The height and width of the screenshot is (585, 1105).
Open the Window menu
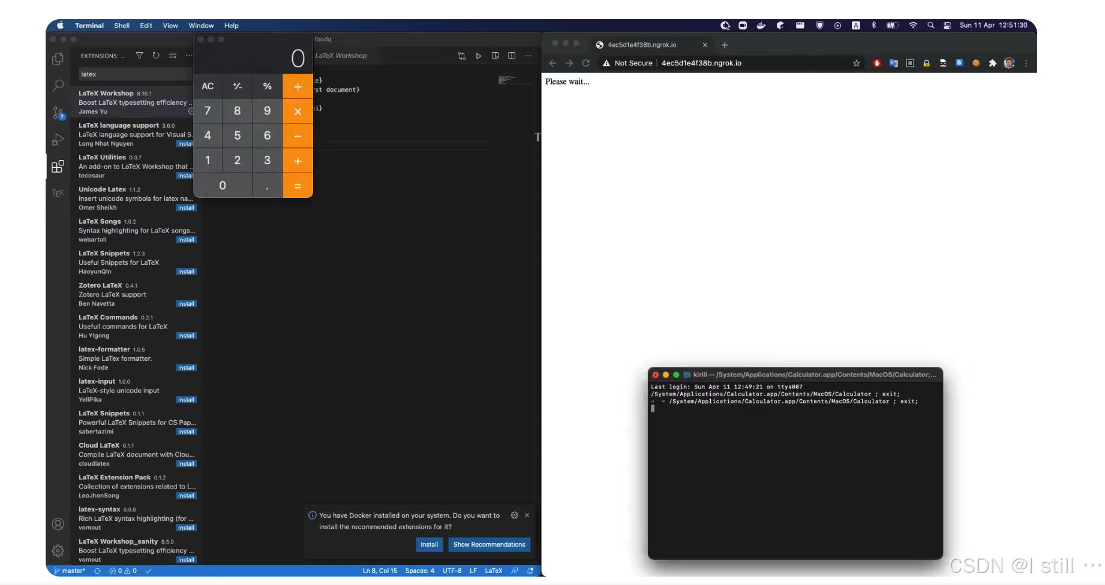click(x=201, y=26)
